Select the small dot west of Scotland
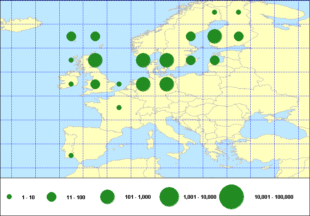The height and width of the screenshot is (216, 310). click(71, 60)
